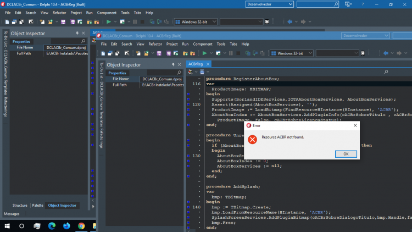Click the Save All icon in the background window toolbar
412x232 pixels.
coord(73,22)
